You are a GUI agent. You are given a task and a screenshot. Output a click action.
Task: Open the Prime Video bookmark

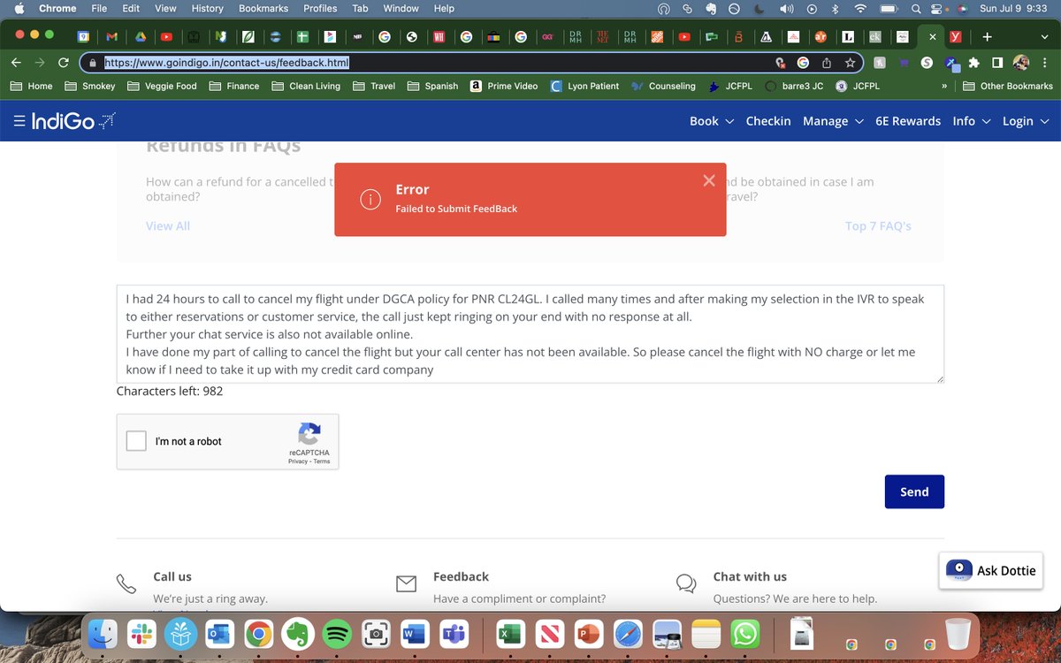pyautogui.click(x=504, y=86)
